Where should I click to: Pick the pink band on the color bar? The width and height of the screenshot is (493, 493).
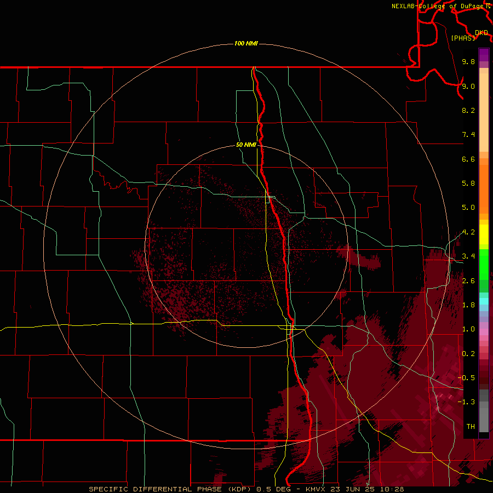click(x=484, y=333)
